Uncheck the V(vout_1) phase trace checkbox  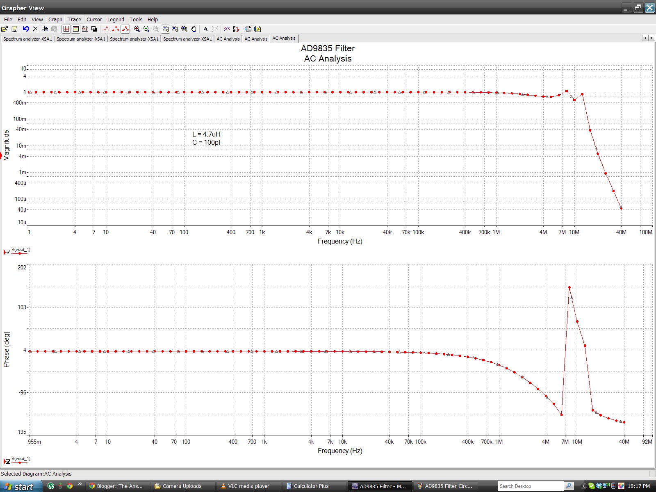click(7, 460)
